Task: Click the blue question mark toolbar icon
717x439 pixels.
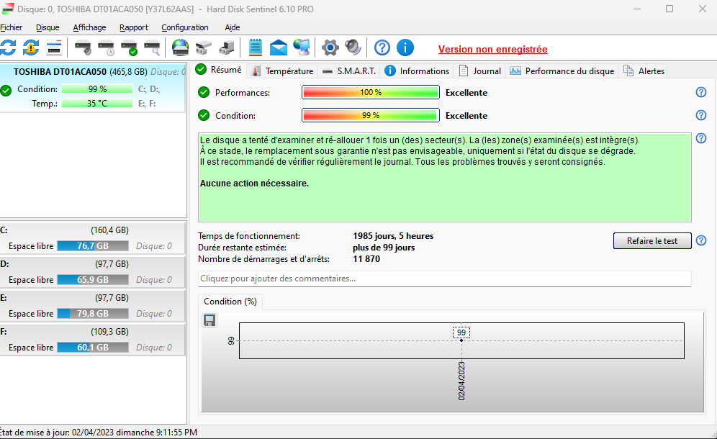Action: click(x=382, y=47)
